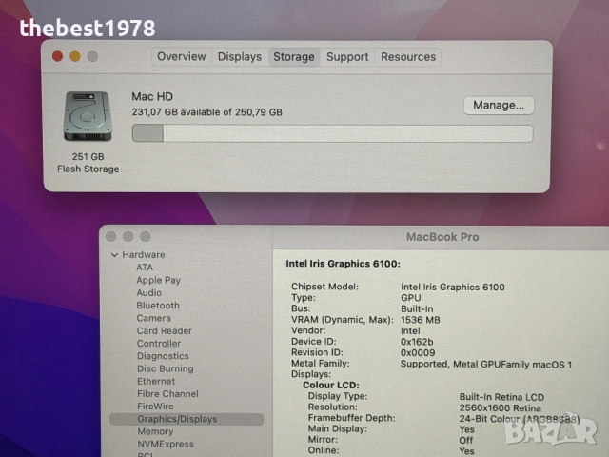Image resolution: width=609 pixels, height=457 pixels.
Task: Select Controller in the sidebar
Action: pos(159,344)
